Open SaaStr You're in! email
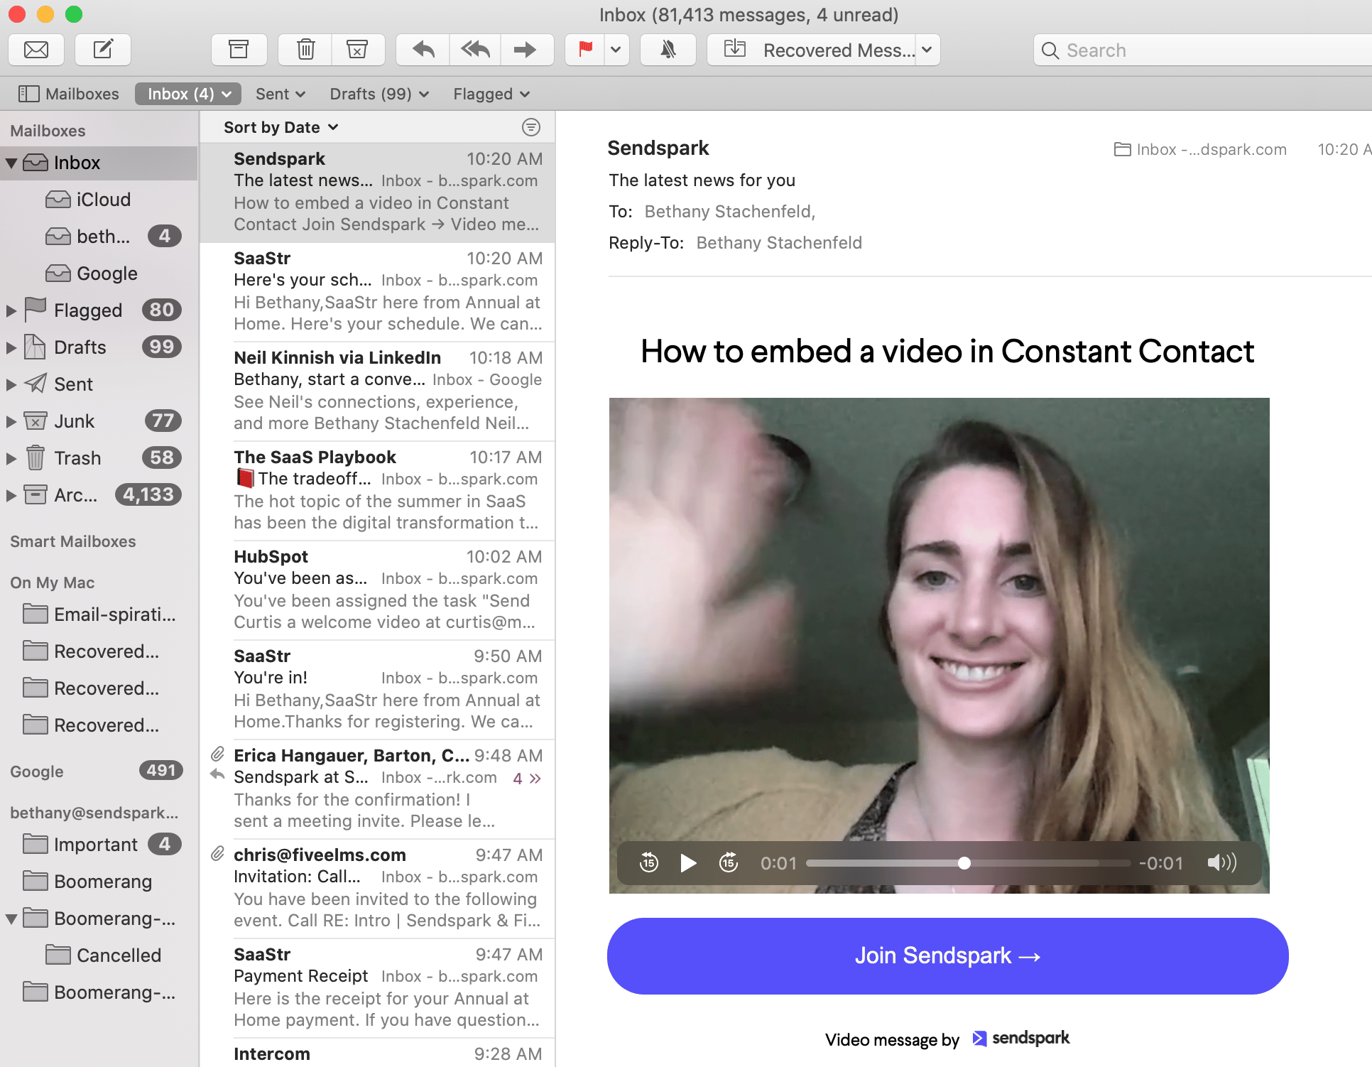The image size is (1372, 1067). pyautogui.click(x=378, y=690)
